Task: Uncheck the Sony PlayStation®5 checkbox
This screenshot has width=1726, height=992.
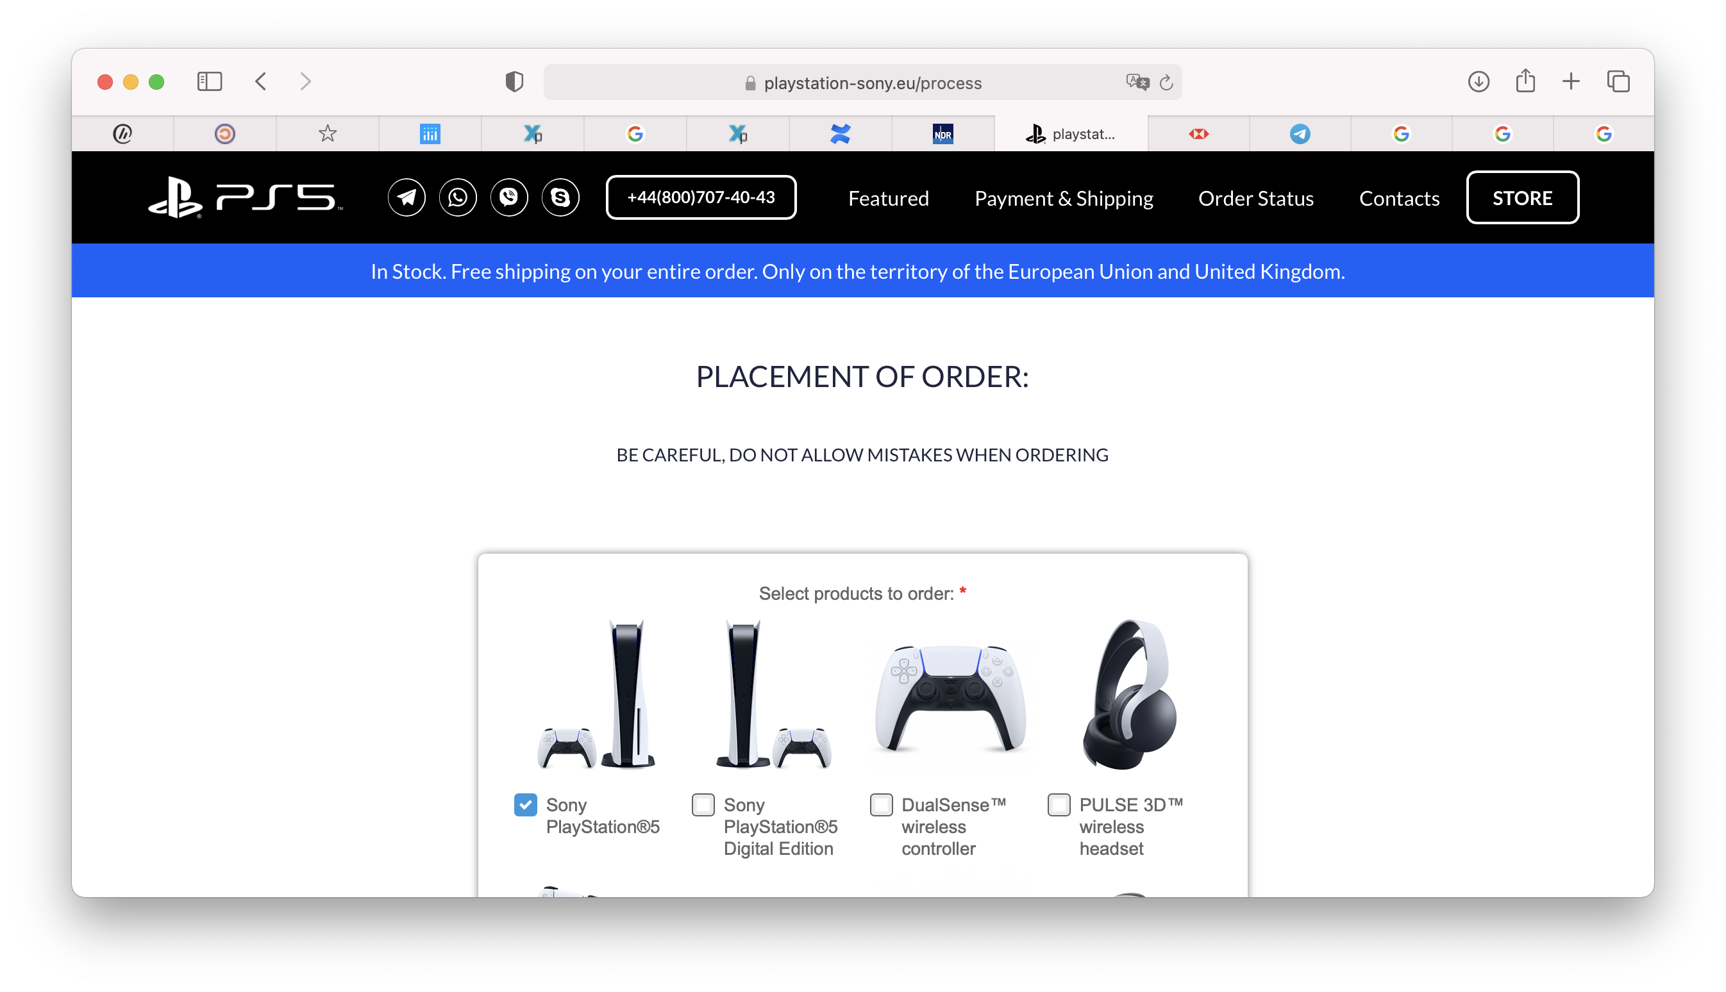Action: (525, 805)
